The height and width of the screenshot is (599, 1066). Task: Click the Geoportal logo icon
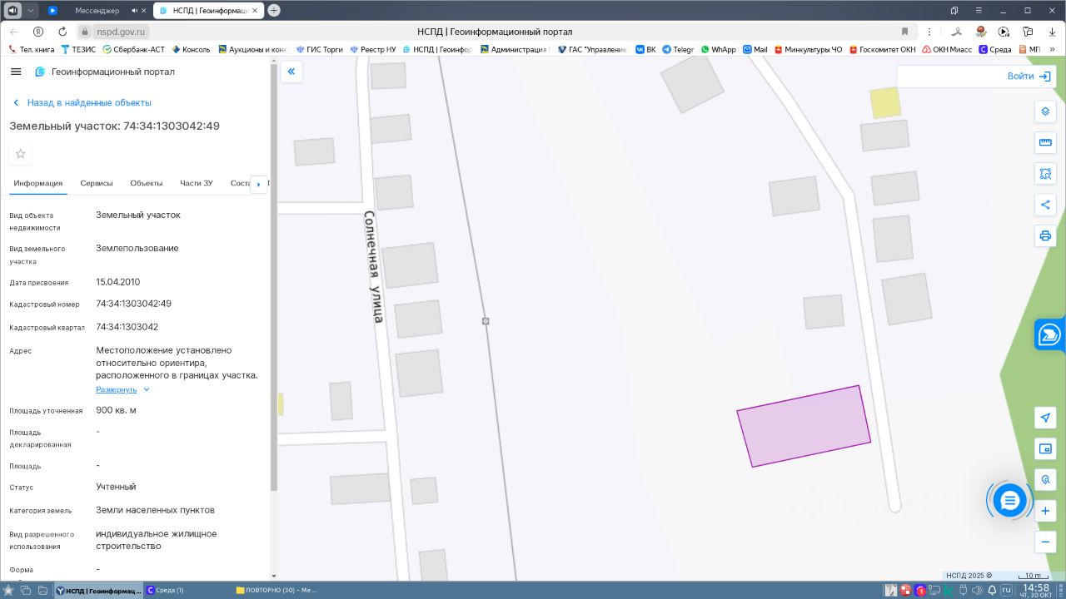(40, 72)
